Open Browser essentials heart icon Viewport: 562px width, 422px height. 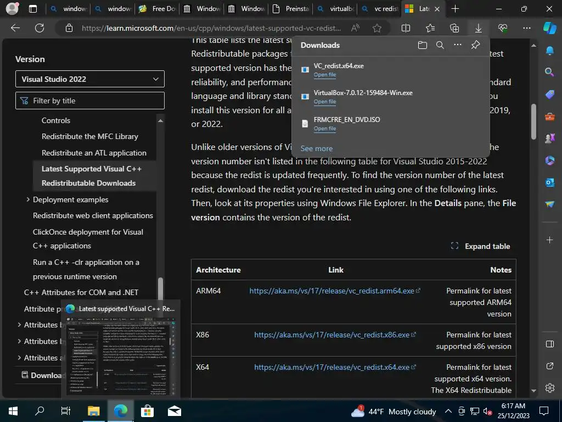[503, 28]
